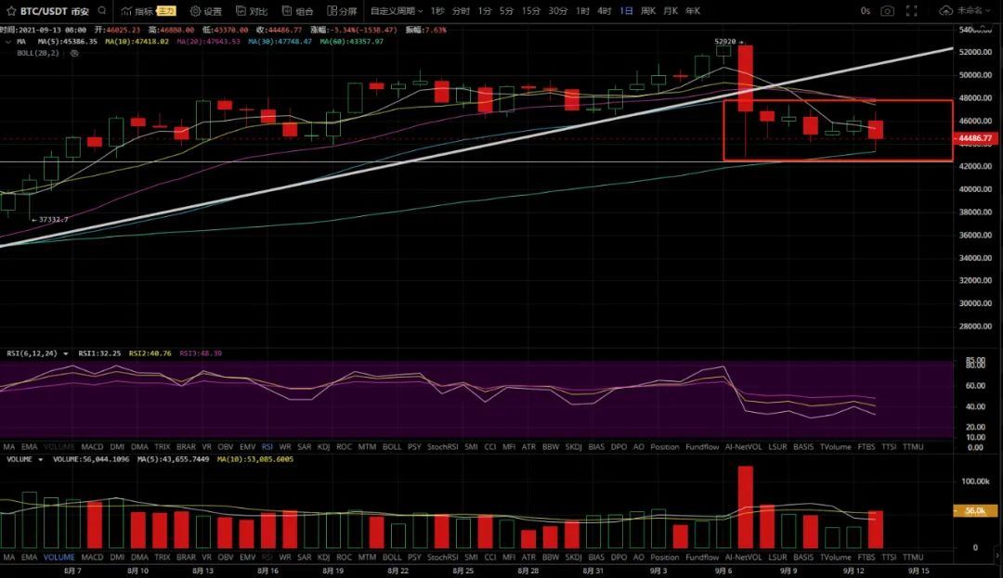Switch to the 4时 timeframe
The image size is (1003, 578).
(x=604, y=11)
